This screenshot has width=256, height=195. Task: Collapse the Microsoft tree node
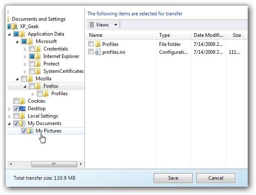click(17, 42)
